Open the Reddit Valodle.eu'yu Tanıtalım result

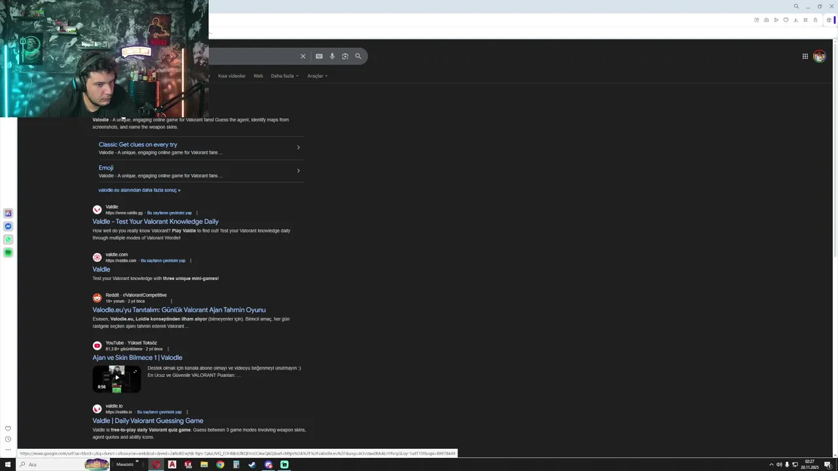179,309
